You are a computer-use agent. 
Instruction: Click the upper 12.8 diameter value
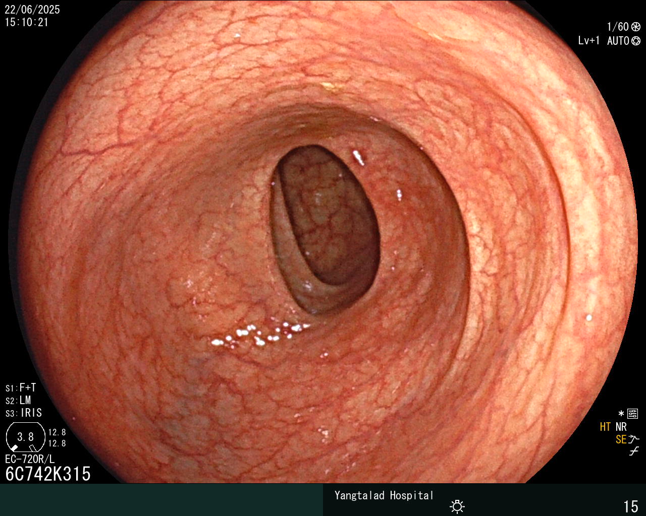(x=57, y=432)
